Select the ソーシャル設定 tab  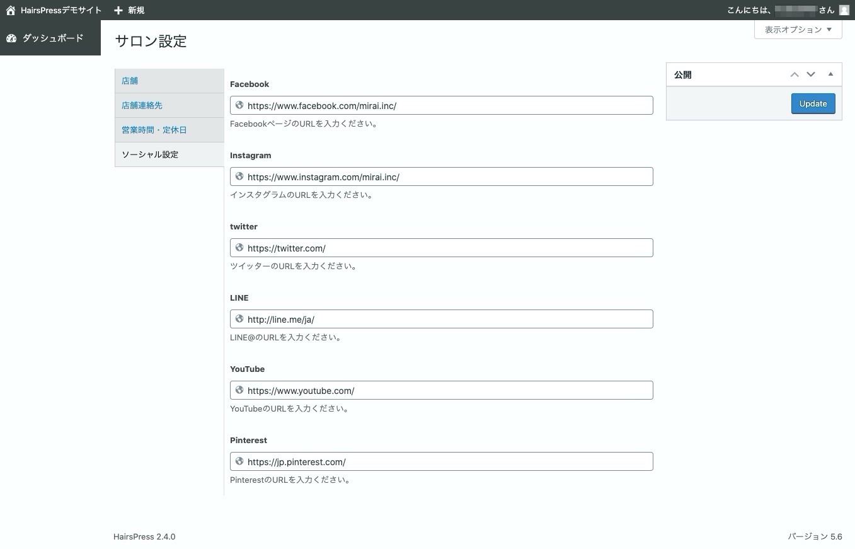coord(150,154)
